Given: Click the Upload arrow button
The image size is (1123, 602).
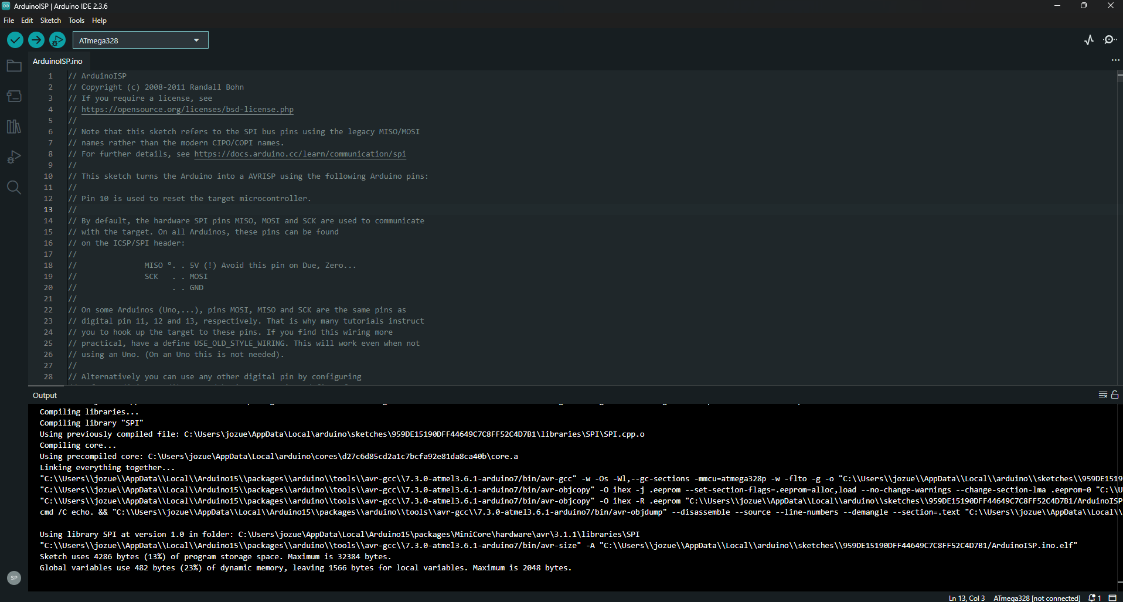Looking at the screenshot, I should click(x=36, y=40).
